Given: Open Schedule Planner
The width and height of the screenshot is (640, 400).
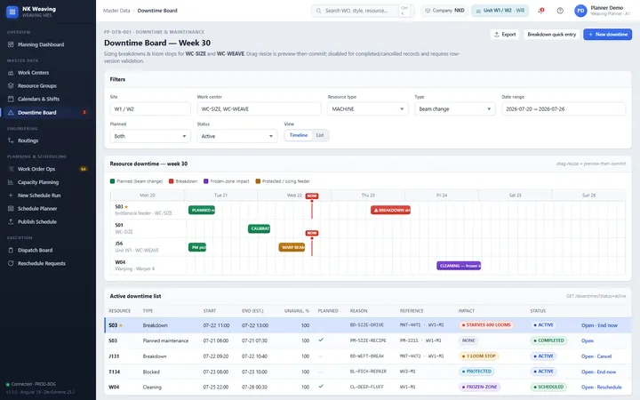Looking at the screenshot, I should coord(37,209).
